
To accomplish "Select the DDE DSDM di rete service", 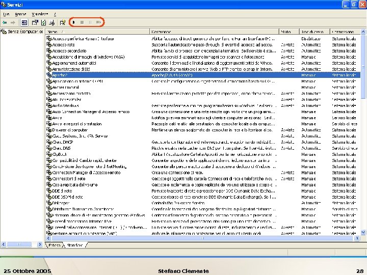I will click(67, 197).
